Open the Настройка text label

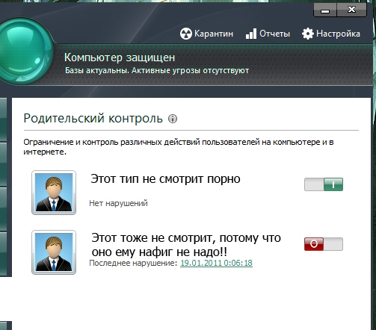click(338, 34)
